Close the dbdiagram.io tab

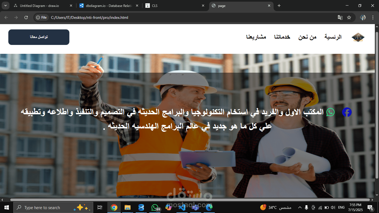(137, 6)
